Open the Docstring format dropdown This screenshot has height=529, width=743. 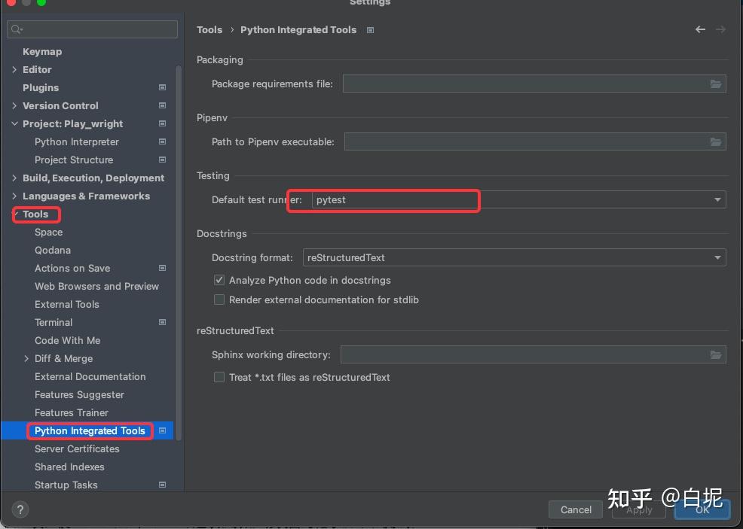pos(514,257)
